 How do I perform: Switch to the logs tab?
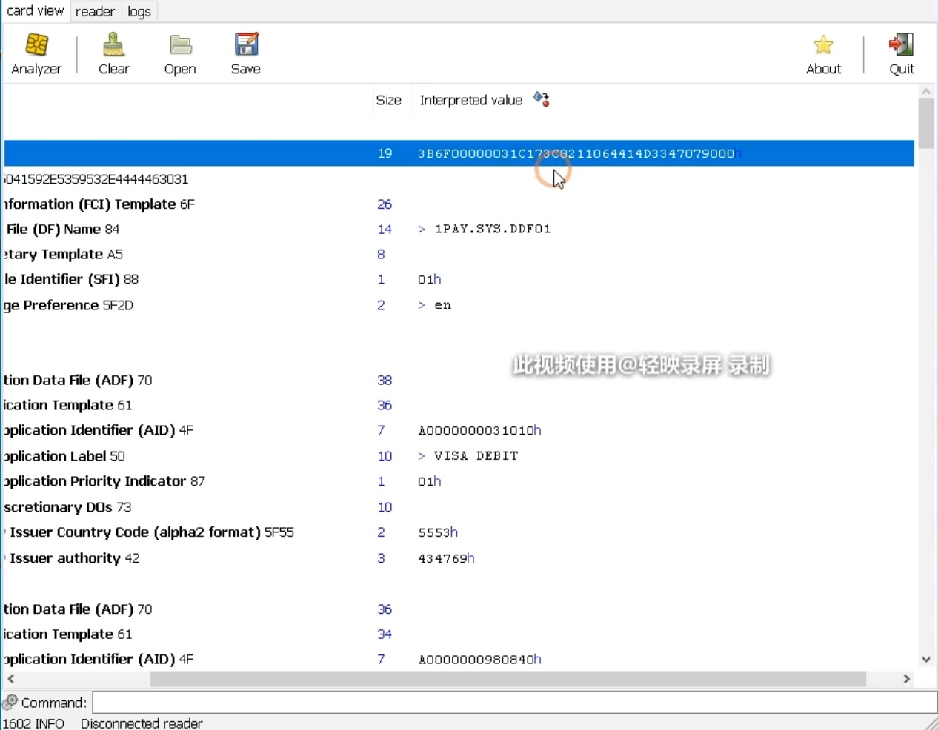coord(139,12)
